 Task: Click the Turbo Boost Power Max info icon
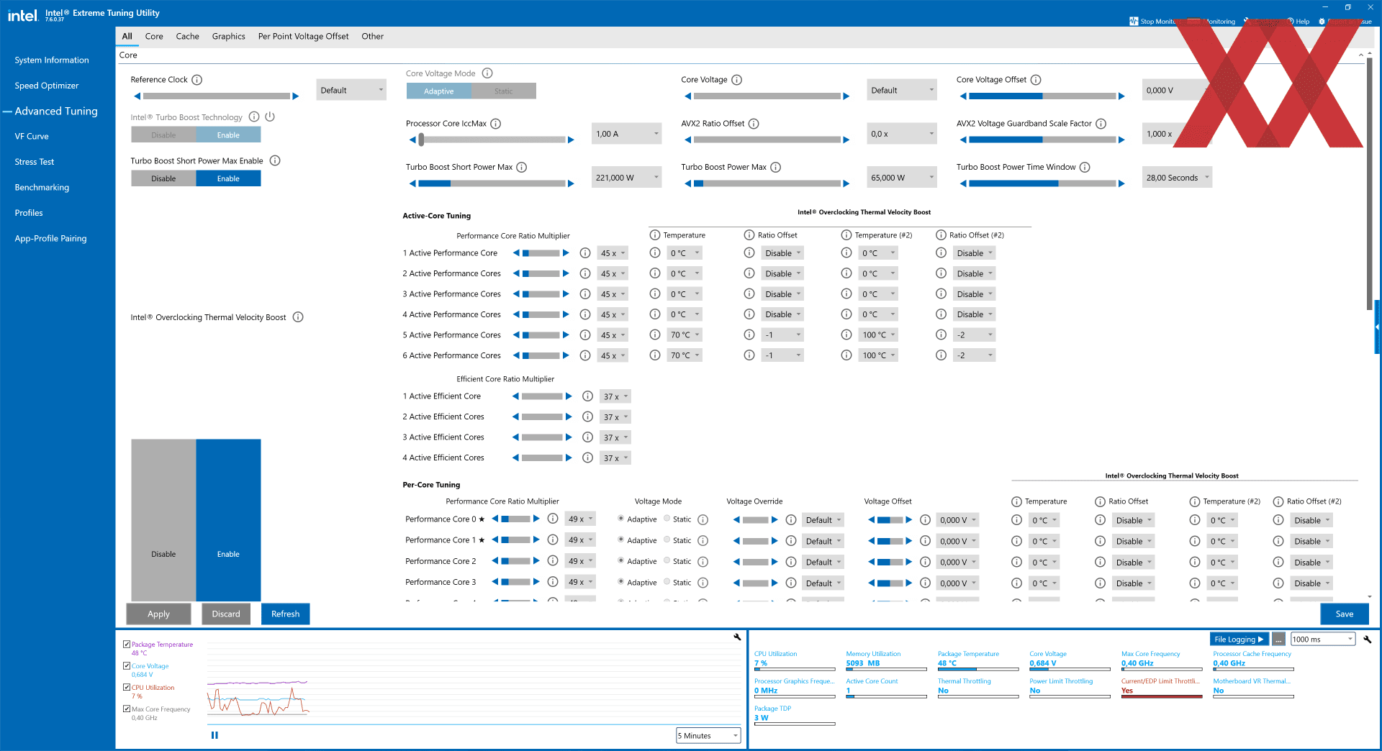tap(776, 168)
